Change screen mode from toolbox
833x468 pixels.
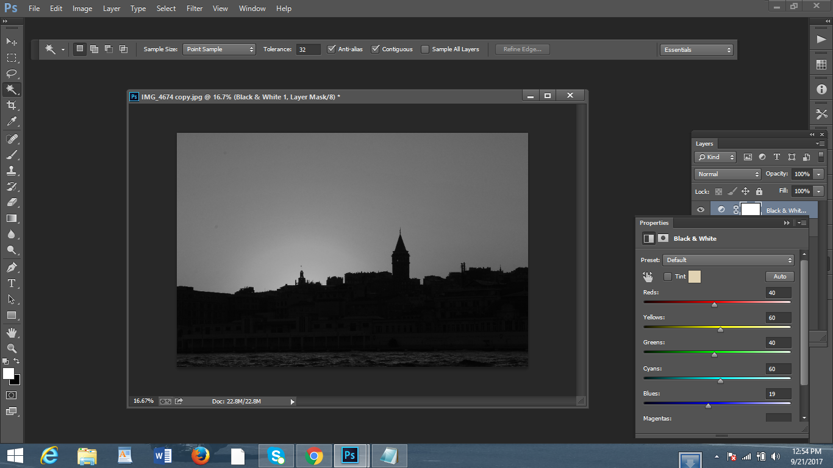pyautogui.click(x=12, y=411)
